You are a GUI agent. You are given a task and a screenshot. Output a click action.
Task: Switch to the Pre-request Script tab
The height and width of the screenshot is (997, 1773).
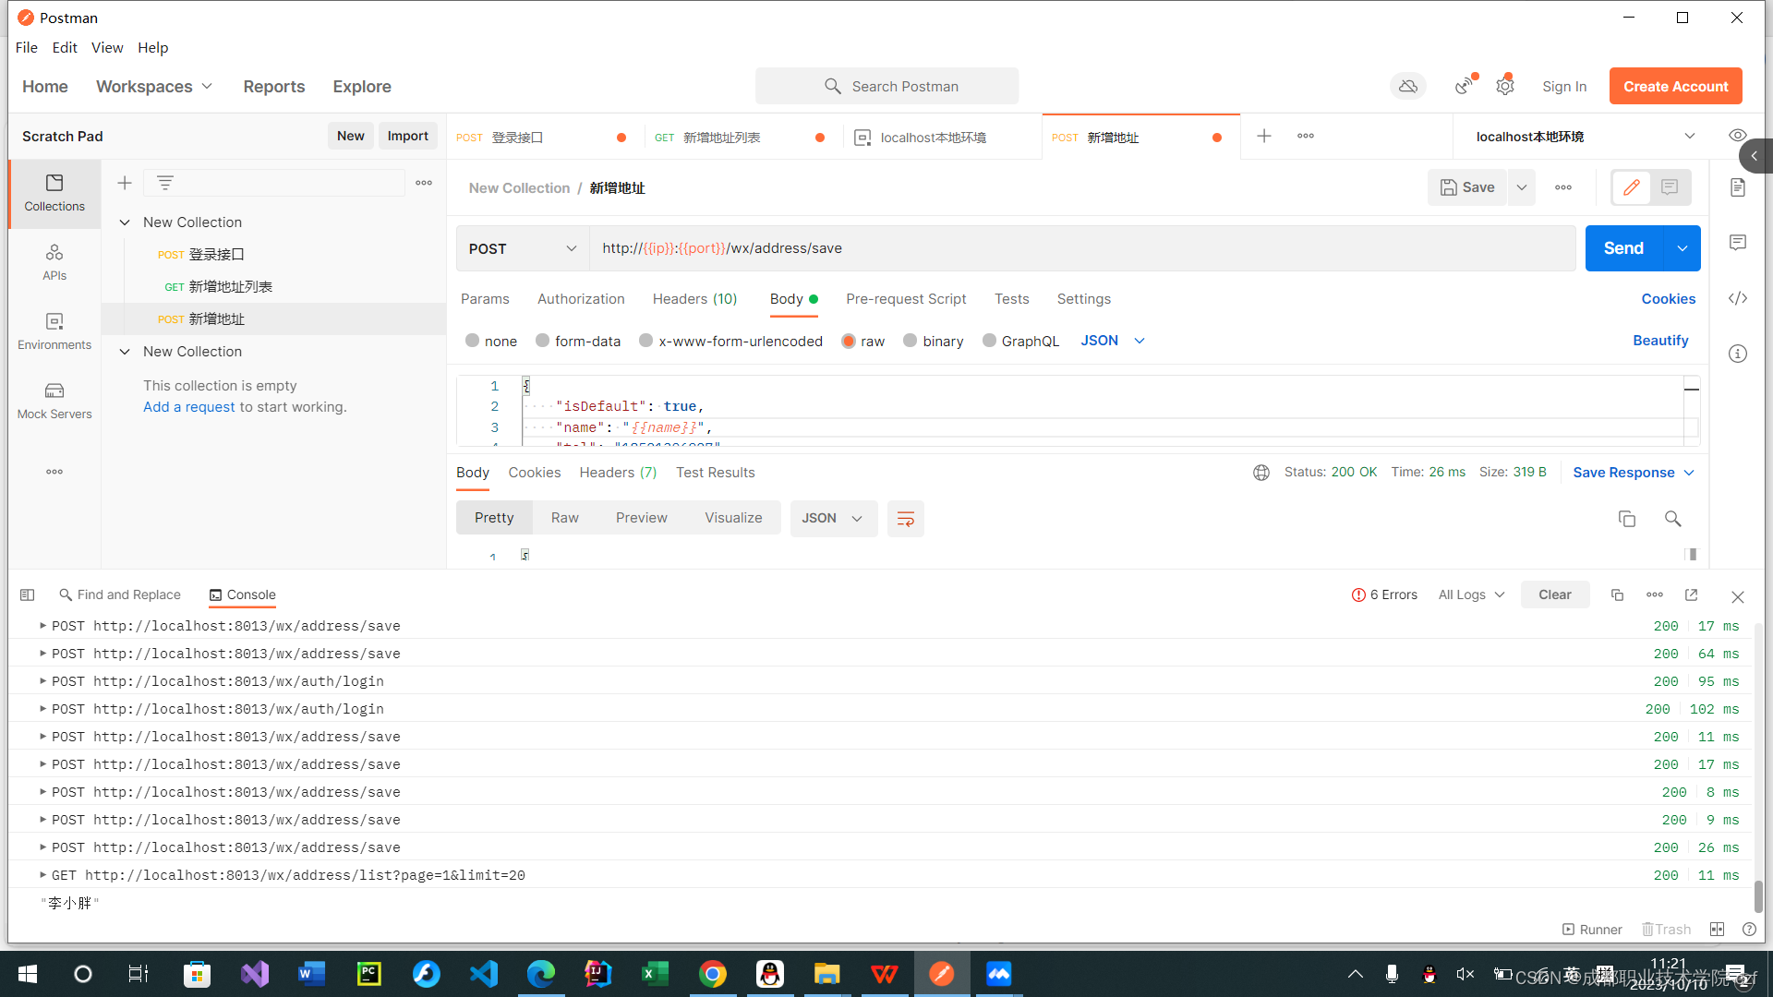(905, 299)
